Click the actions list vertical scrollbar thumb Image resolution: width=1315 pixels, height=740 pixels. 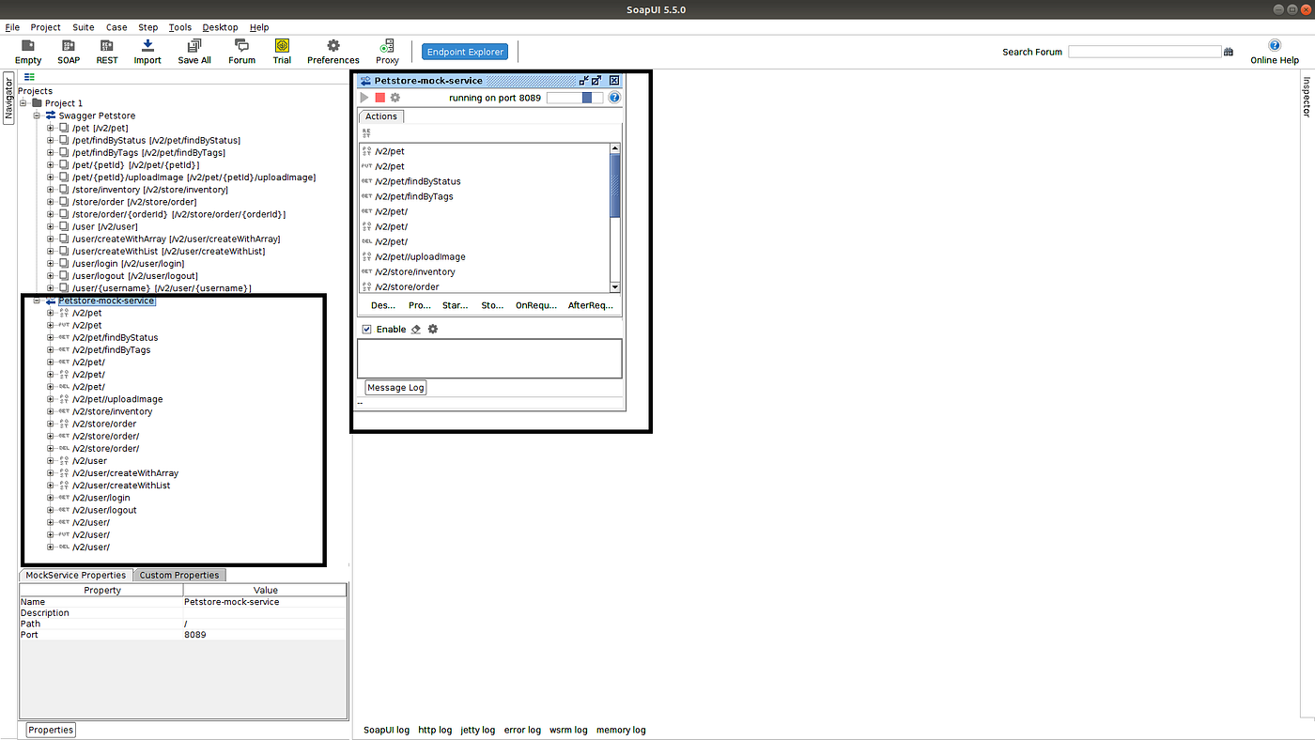[x=615, y=185]
